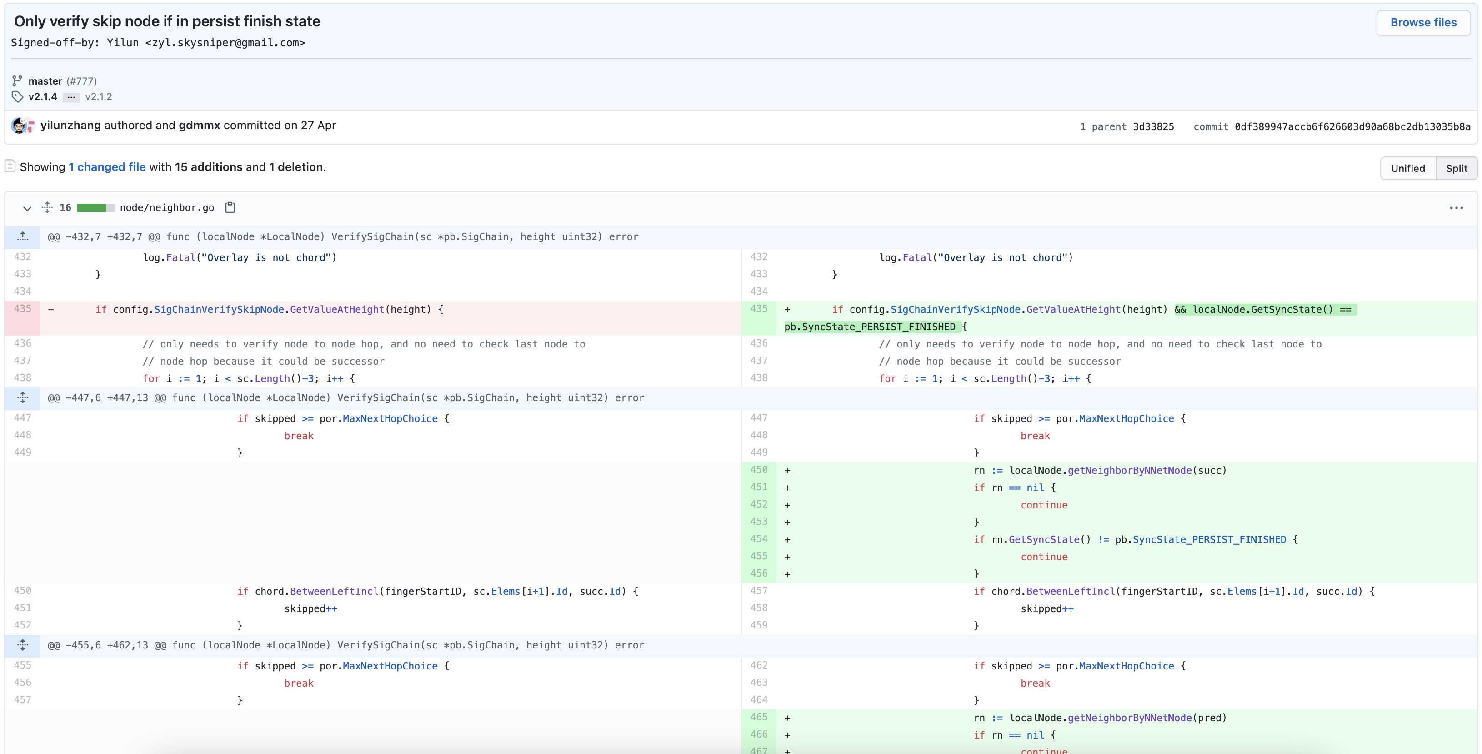This screenshot has height=754, width=1482.
Task: Open the v2.1.4 tag link
Action: (x=43, y=97)
